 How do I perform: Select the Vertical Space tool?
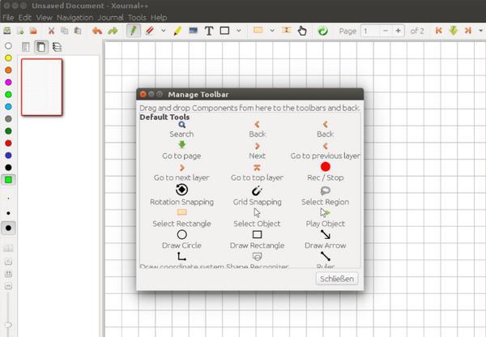coord(286,30)
